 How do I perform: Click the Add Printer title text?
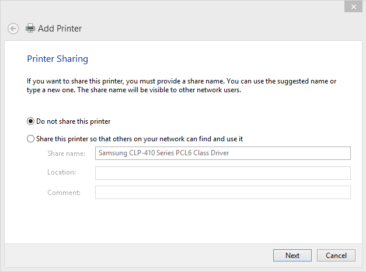60,29
